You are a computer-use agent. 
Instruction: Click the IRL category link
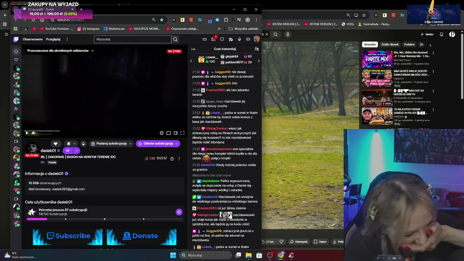coord(43,162)
